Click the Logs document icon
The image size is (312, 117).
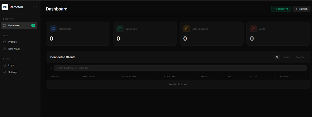click(5, 65)
